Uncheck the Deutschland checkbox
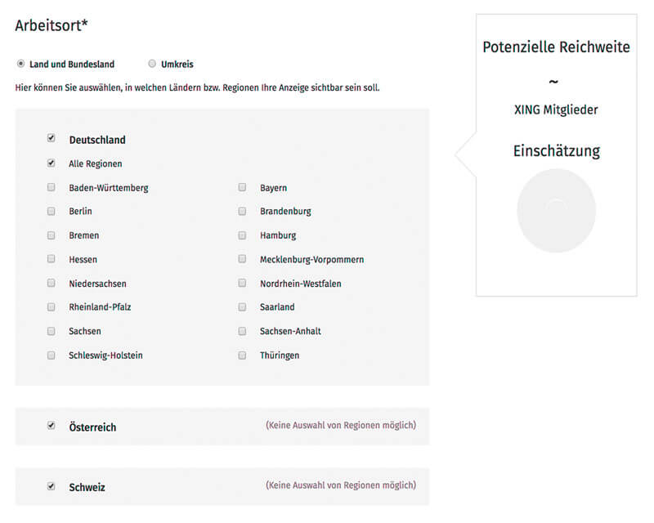654x523 pixels. click(52, 139)
